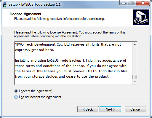The height and width of the screenshot is (118, 152).
Task: Click the 'I do not accept the agreement' label
Action: coord(40,97)
